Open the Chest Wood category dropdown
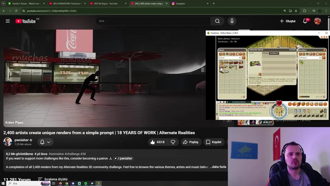The width and height of the screenshot is (330, 186). (x=230, y=58)
